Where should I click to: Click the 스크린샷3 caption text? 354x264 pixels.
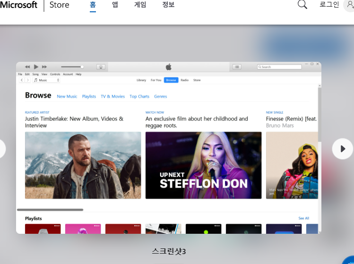[169, 251]
